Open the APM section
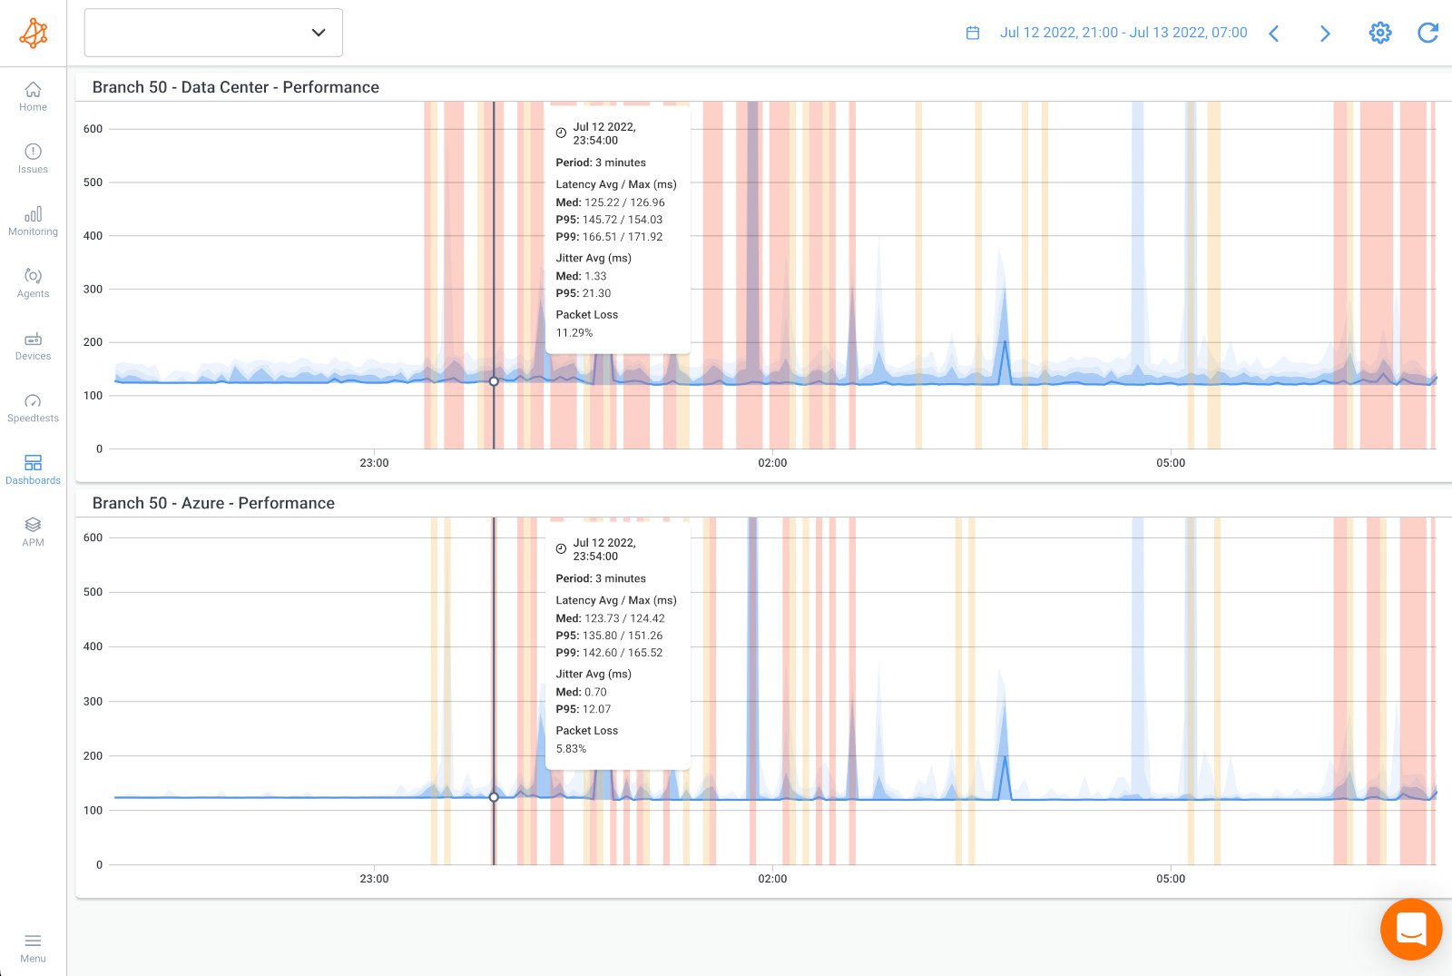 pos(33,531)
